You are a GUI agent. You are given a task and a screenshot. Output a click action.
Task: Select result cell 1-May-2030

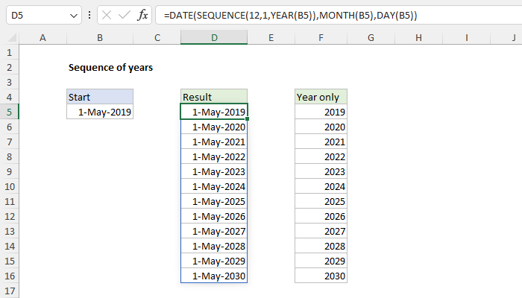pyautogui.click(x=214, y=276)
